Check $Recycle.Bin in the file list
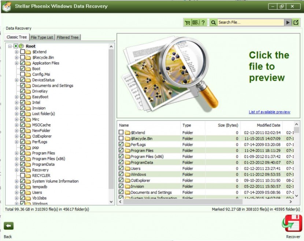Image resolution: width=304 pixels, height=241 pixels. pyautogui.click(x=121, y=138)
